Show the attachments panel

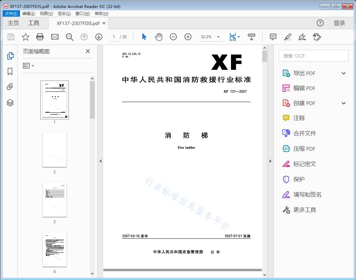(10, 87)
